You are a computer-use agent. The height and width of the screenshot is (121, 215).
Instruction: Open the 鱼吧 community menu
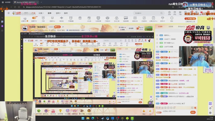click(66, 13)
